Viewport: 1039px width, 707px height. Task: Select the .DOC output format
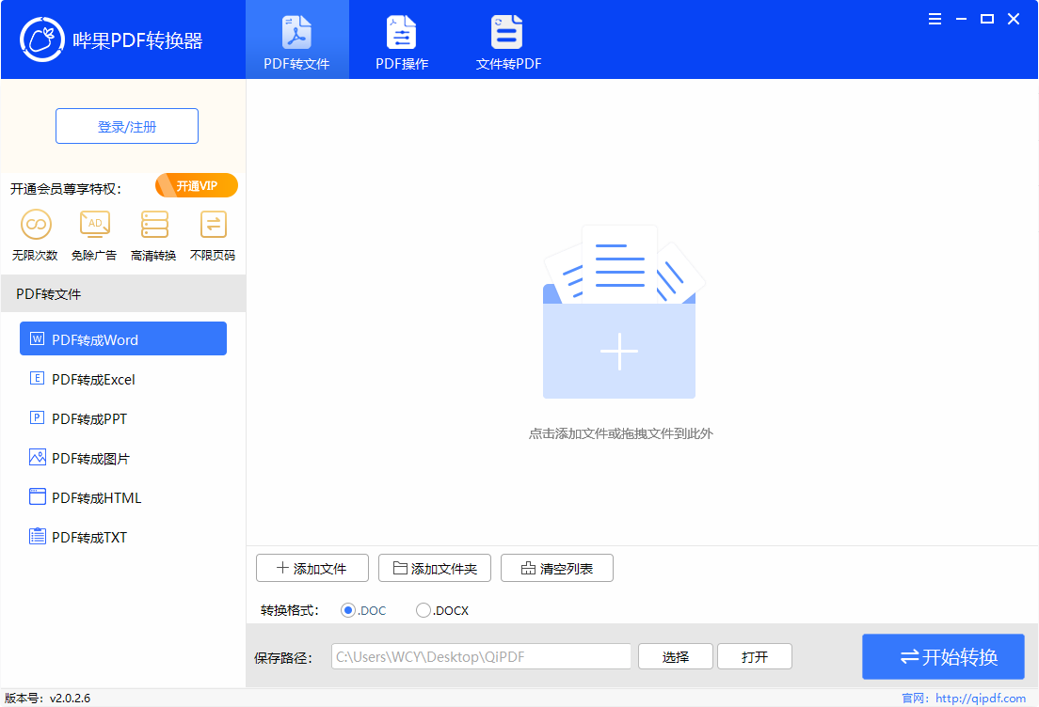(x=348, y=610)
